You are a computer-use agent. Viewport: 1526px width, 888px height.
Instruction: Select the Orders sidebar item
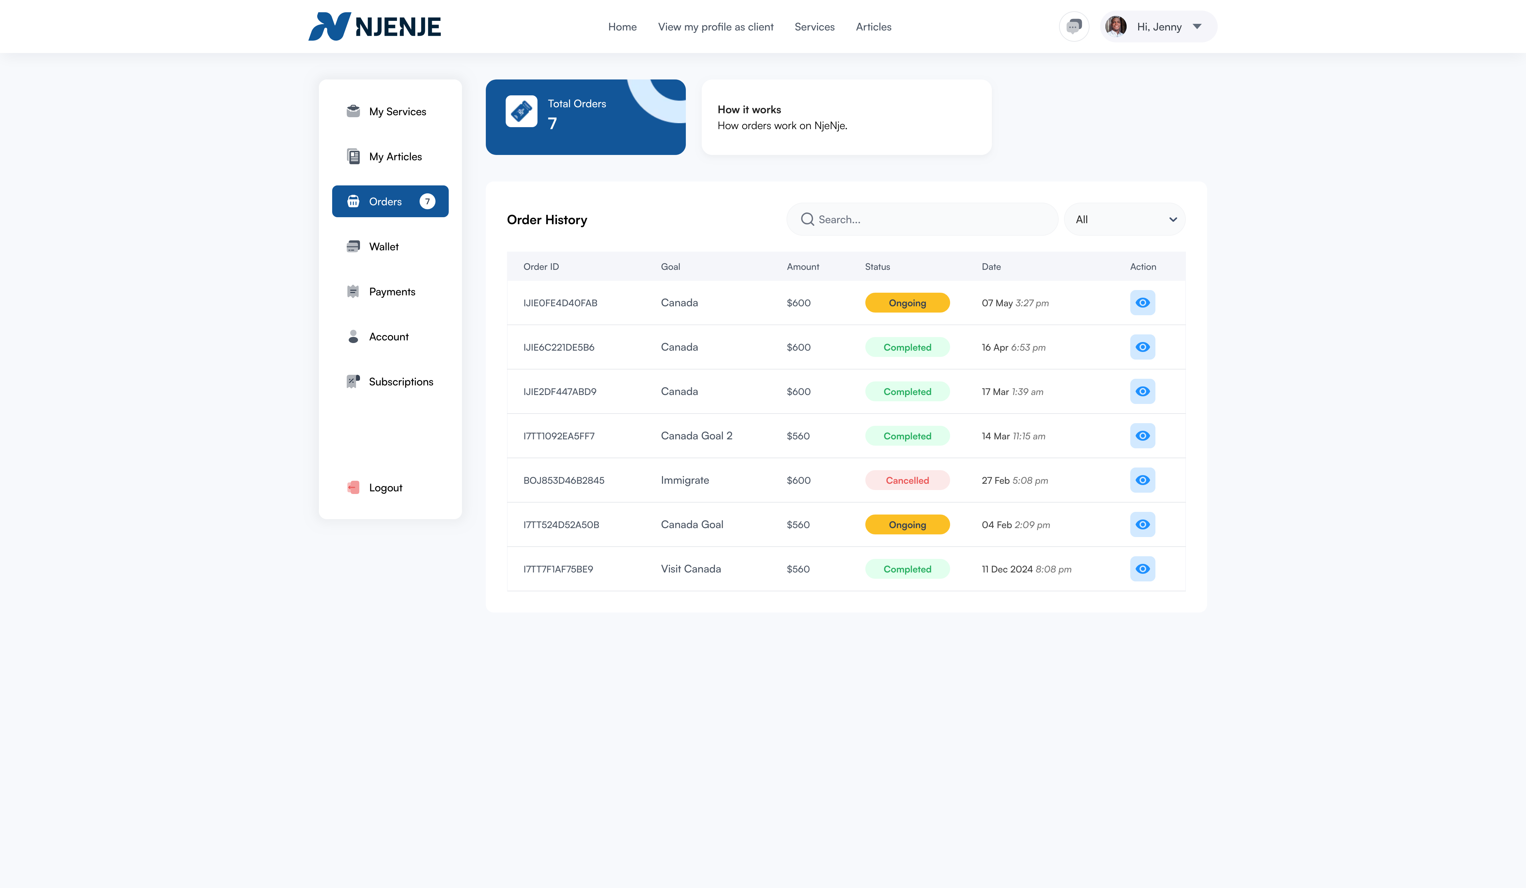[x=390, y=202]
